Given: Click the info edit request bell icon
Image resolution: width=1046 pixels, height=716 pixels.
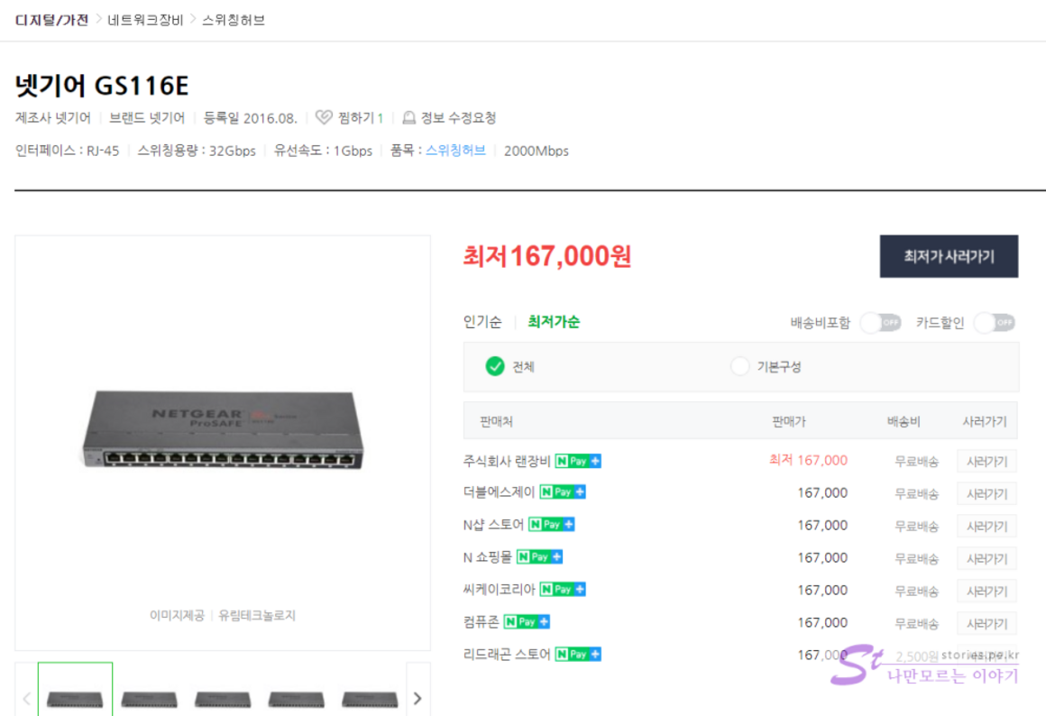Looking at the screenshot, I should [x=409, y=118].
